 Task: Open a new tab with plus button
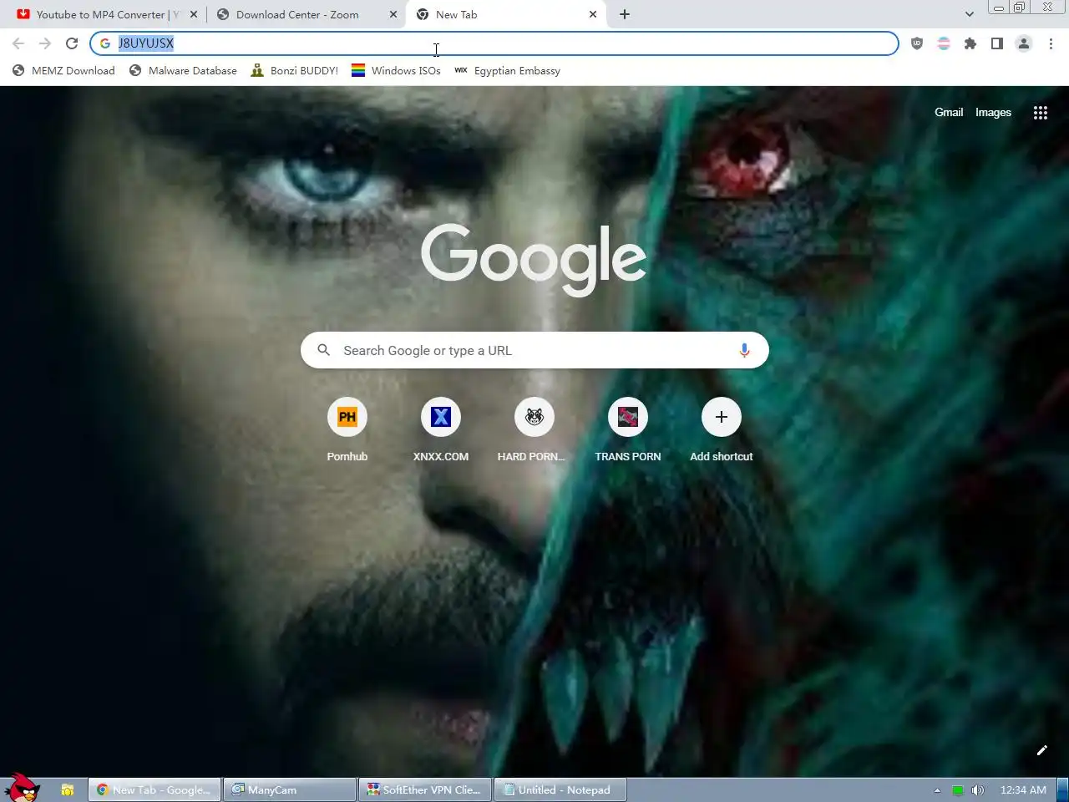point(625,14)
